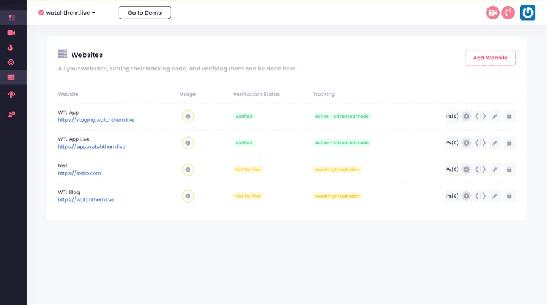Image resolution: width=547 pixels, height=305 pixels.
Task: Edit the test website with pencil icon
Action: point(495,169)
